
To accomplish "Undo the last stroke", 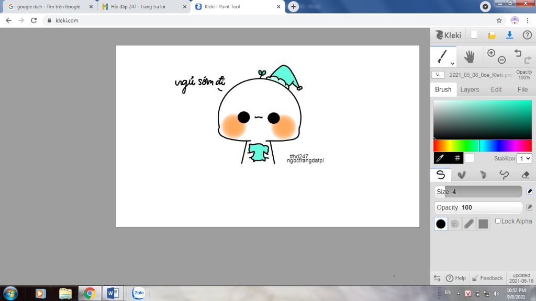I will 518,53.
